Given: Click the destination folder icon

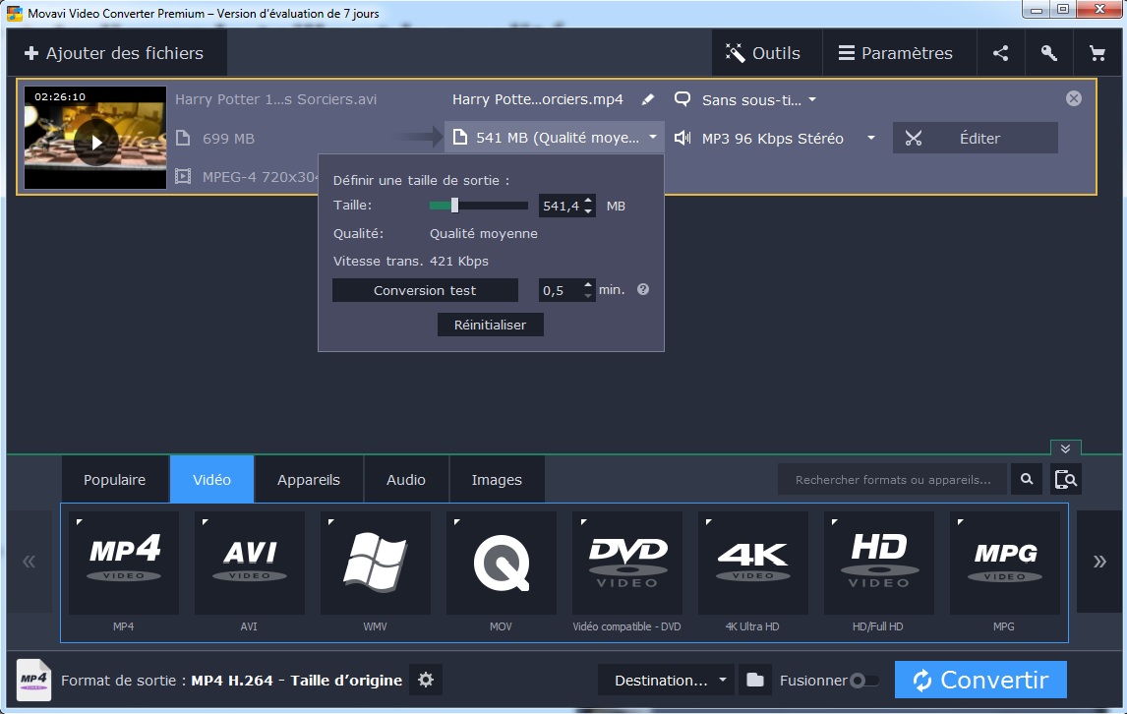Looking at the screenshot, I should pyautogui.click(x=755, y=680).
